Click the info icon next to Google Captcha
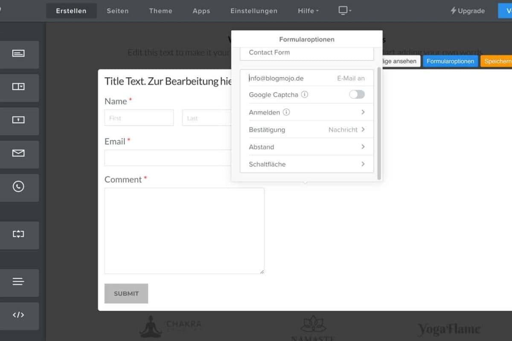Image resolution: width=512 pixels, height=341 pixels. tap(305, 95)
